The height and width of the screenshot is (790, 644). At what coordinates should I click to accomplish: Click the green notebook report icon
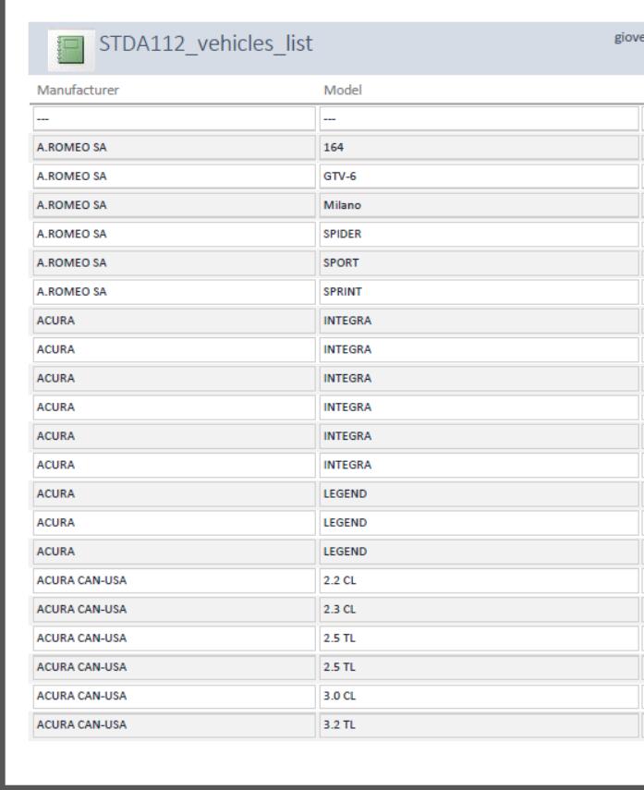pyautogui.click(x=71, y=50)
